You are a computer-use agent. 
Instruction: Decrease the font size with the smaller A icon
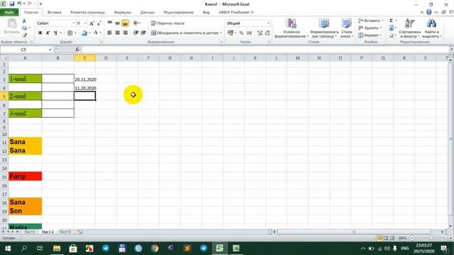click(99, 23)
